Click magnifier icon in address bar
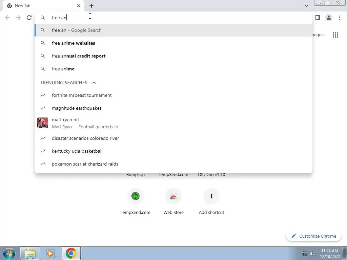347x260 pixels. [x=43, y=18]
